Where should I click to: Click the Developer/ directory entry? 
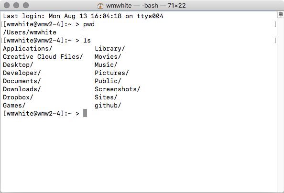[22, 73]
